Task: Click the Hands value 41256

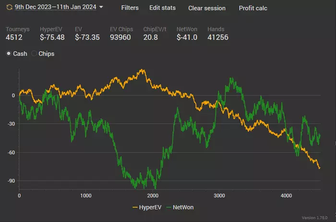Action: pos(218,37)
